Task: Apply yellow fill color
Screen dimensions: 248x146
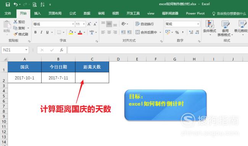Action: coord(71,32)
